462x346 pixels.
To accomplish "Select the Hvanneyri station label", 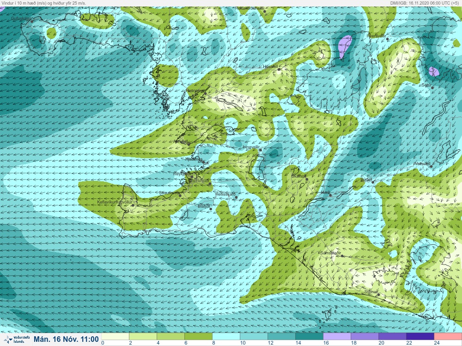I will pos(195,91).
